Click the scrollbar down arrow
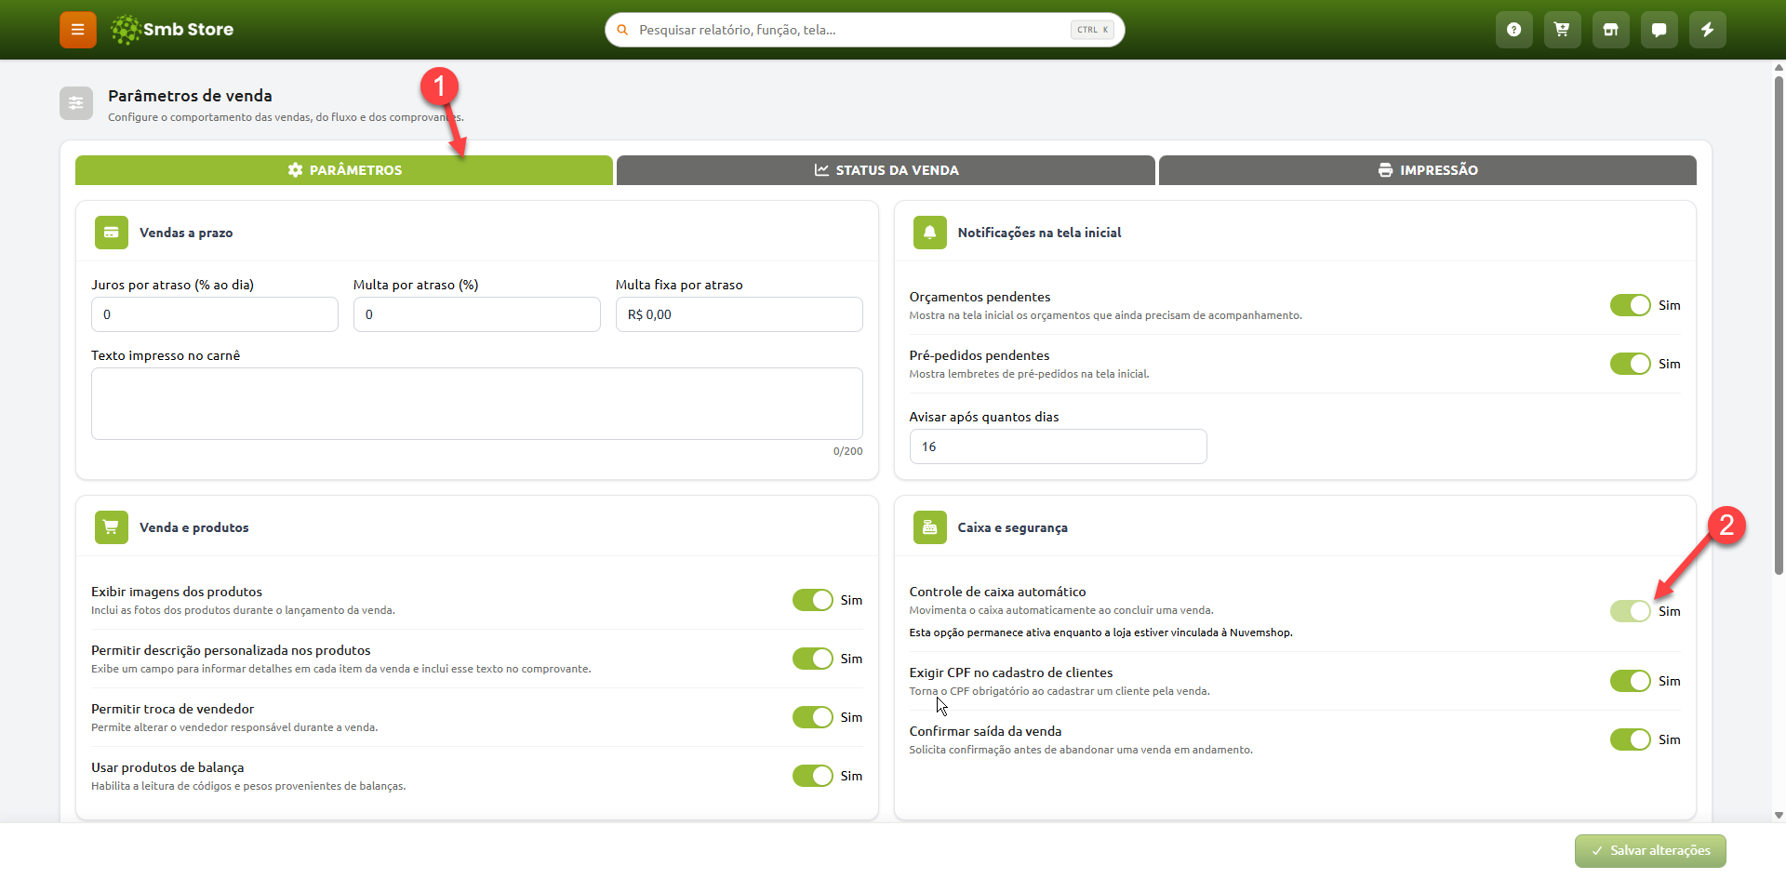 (1779, 816)
